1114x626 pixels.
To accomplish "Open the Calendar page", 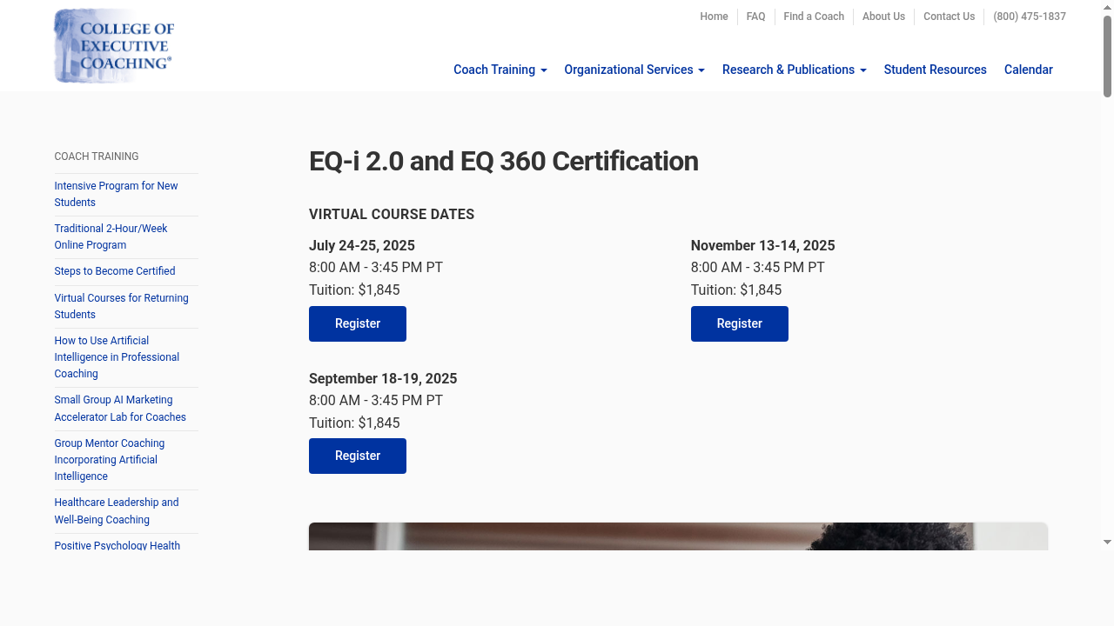I will coord(1029,70).
